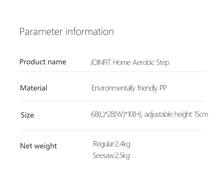The image size is (218, 172).
Task: Select the Material label
Action: [34, 88]
